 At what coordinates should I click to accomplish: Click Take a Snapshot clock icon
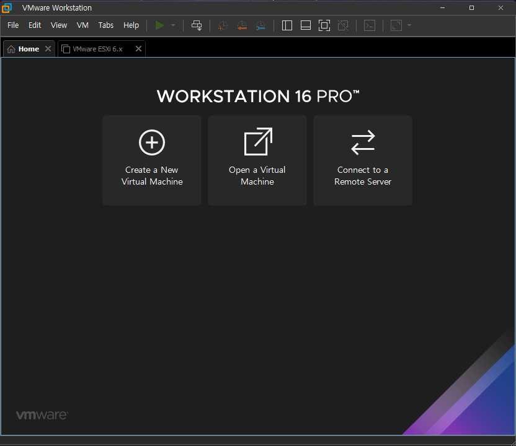(223, 25)
